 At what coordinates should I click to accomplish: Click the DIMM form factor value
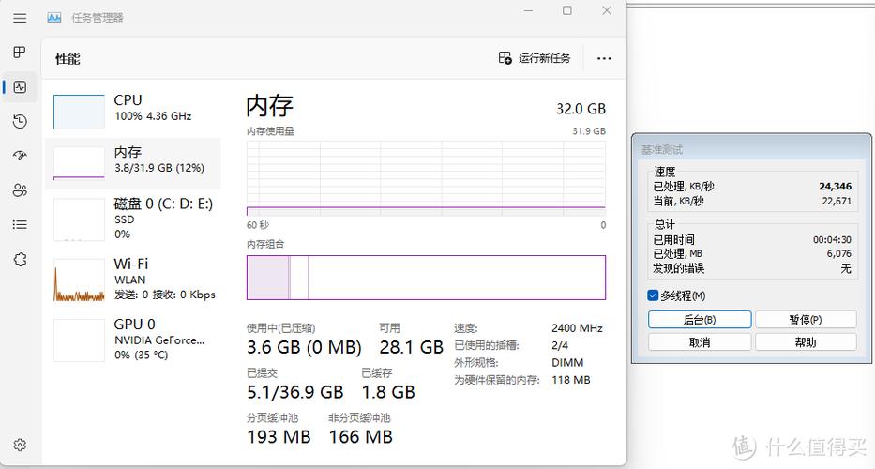(x=567, y=363)
